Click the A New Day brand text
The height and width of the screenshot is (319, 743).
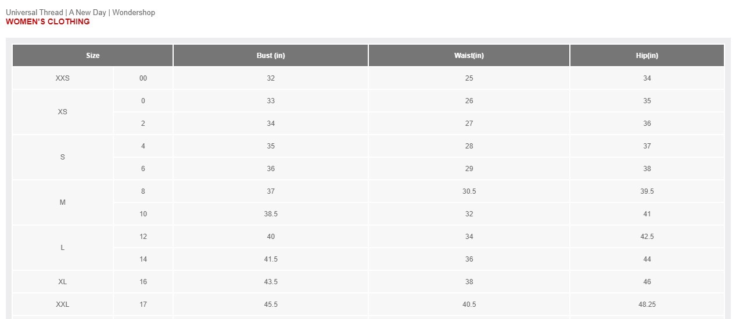point(88,12)
